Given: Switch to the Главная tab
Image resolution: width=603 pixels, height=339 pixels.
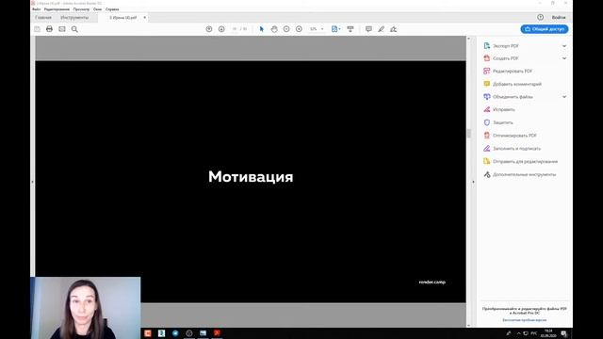Looking at the screenshot, I should [x=43, y=18].
